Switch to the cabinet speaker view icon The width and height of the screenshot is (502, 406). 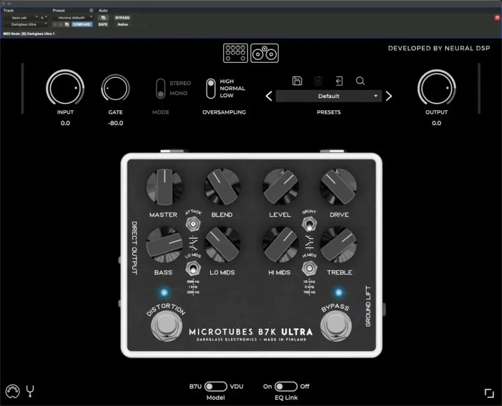pyautogui.click(x=264, y=53)
